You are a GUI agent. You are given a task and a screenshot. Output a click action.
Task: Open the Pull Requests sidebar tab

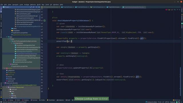pos(1,33)
